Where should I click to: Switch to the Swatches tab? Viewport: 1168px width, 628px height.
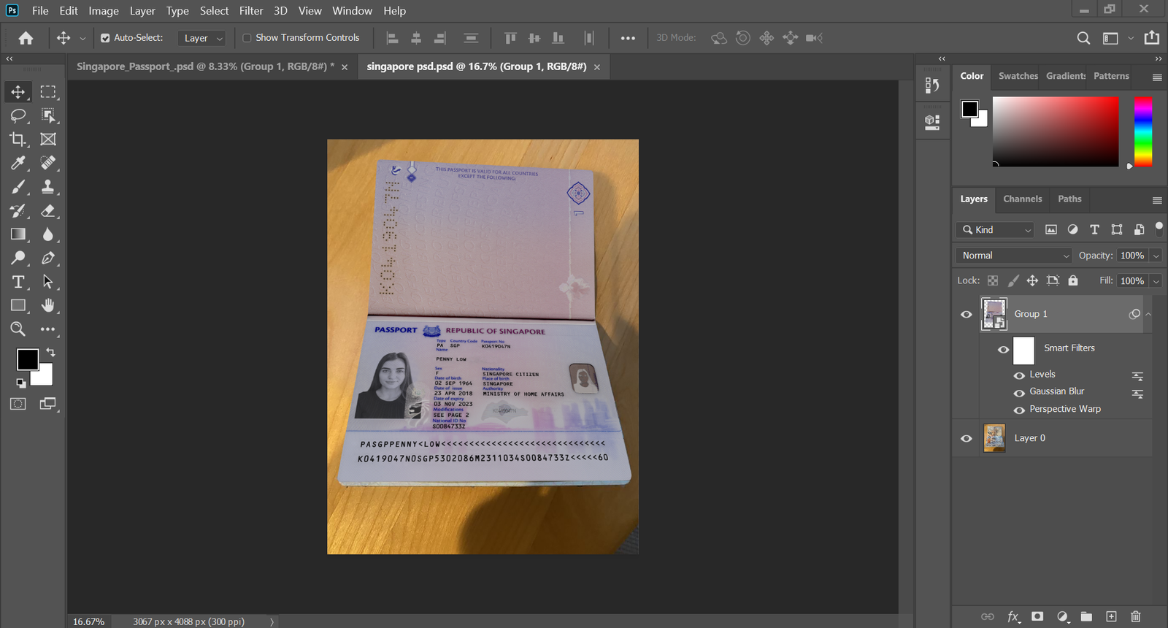coord(1018,76)
